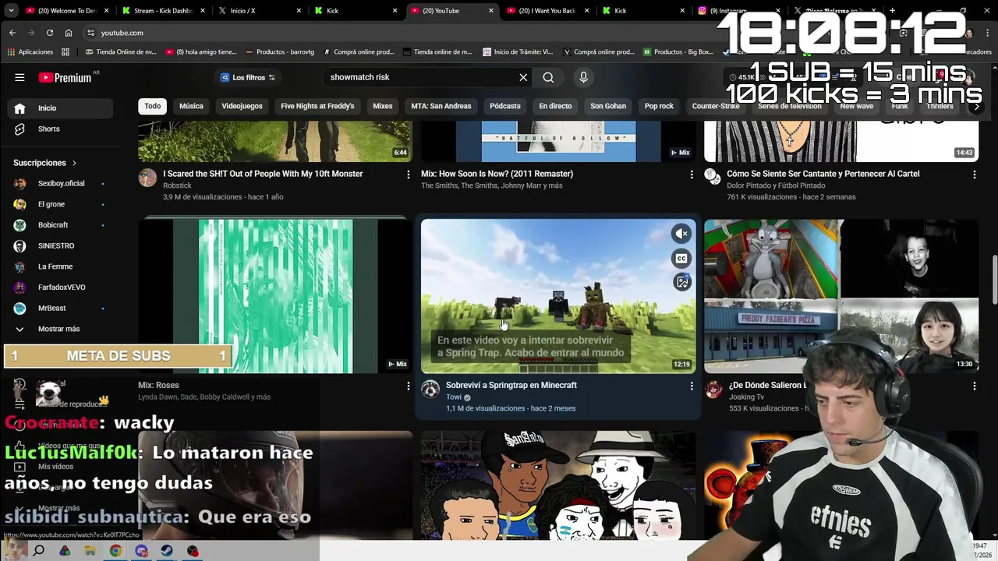The width and height of the screenshot is (998, 561).
Task: Go to Inicio in YouTube sidebar
Action: (59, 108)
